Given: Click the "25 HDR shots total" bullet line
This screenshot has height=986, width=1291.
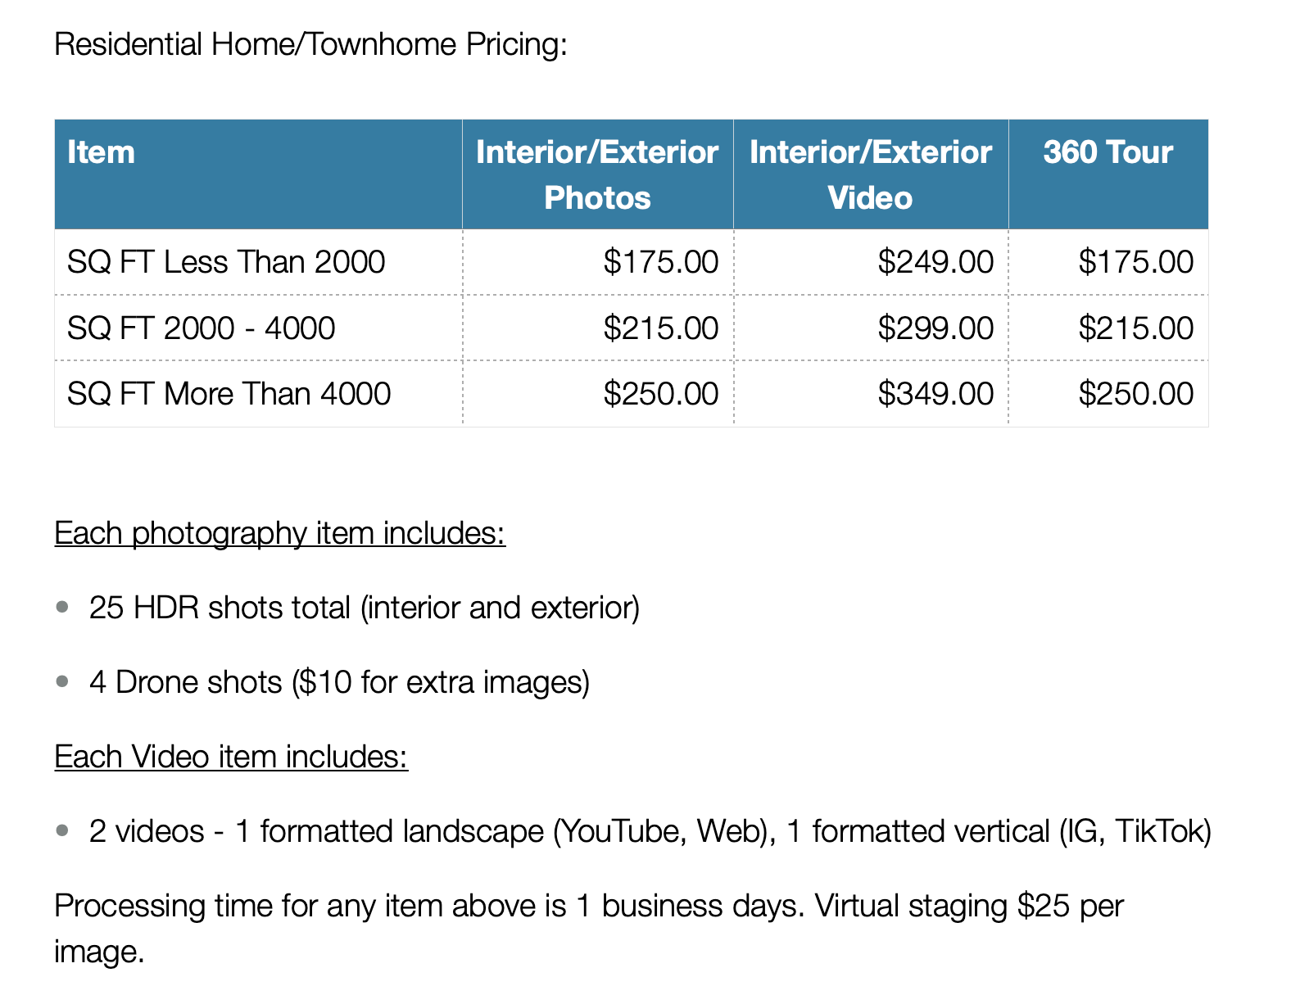Looking at the screenshot, I should pyautogui.click(x=364, y=608).
